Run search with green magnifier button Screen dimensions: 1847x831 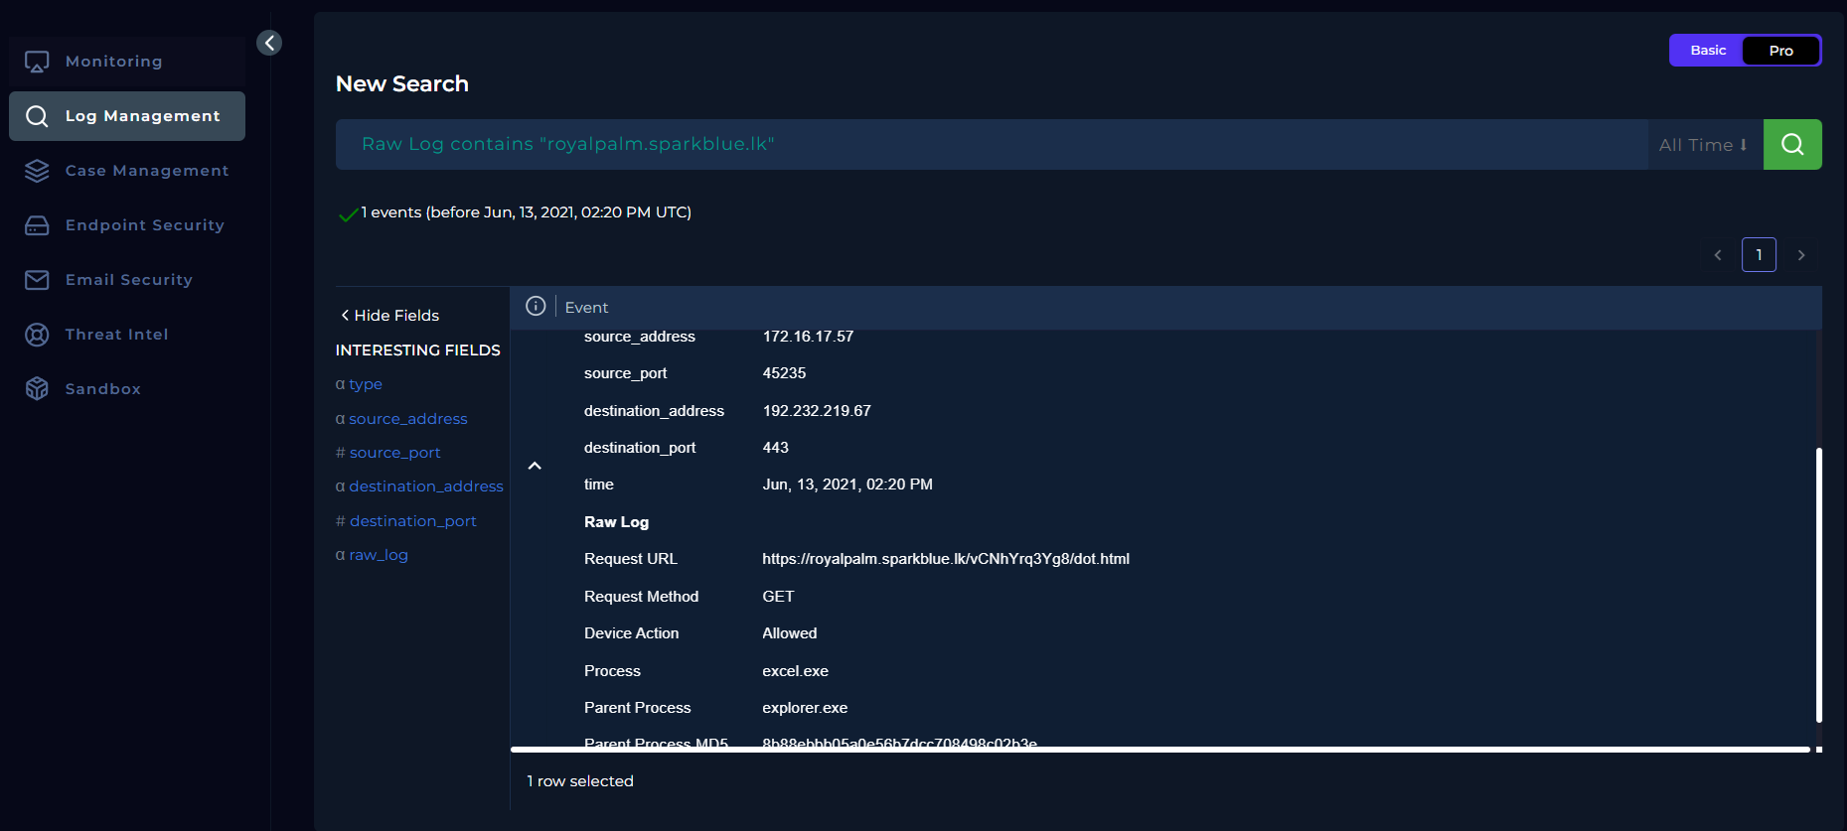[1791, 145]
